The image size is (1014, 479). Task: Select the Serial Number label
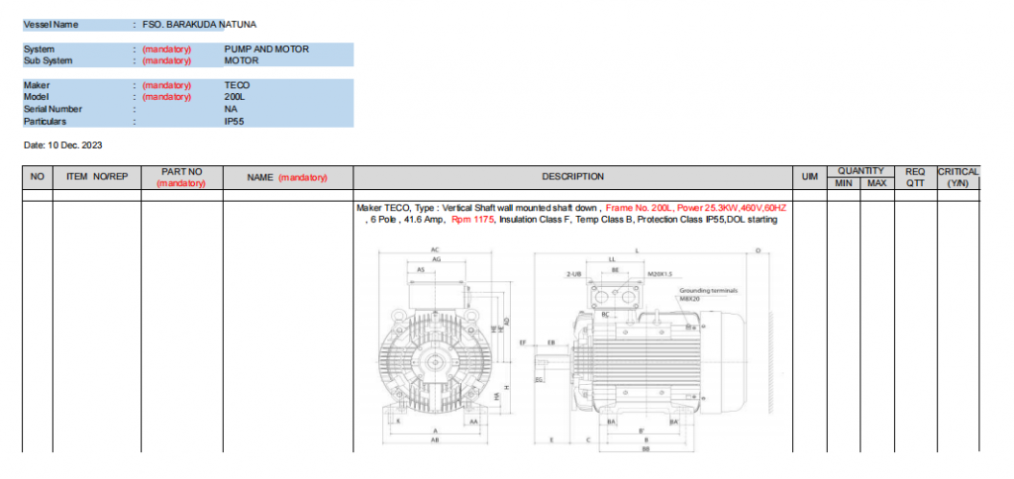pos(53,109)
